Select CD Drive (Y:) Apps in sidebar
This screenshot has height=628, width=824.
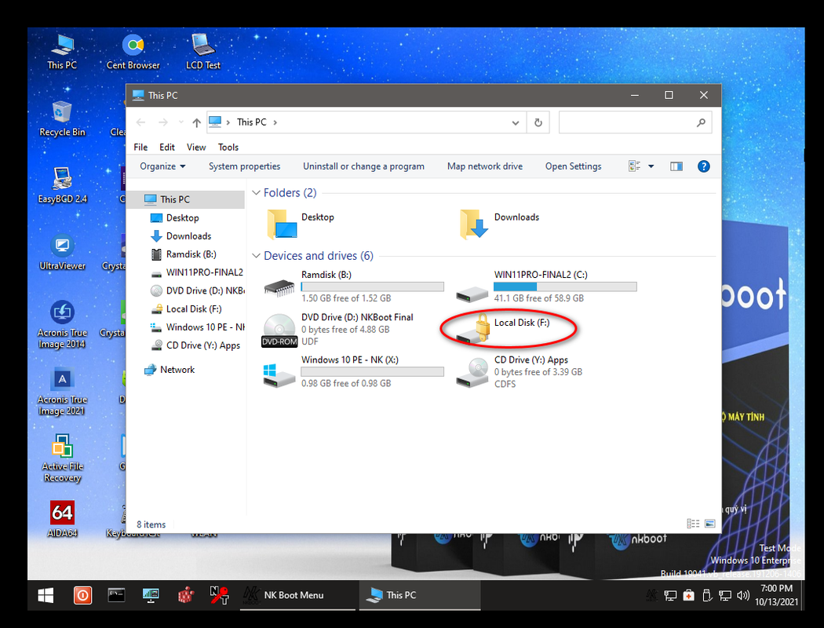tap(202, 345)
